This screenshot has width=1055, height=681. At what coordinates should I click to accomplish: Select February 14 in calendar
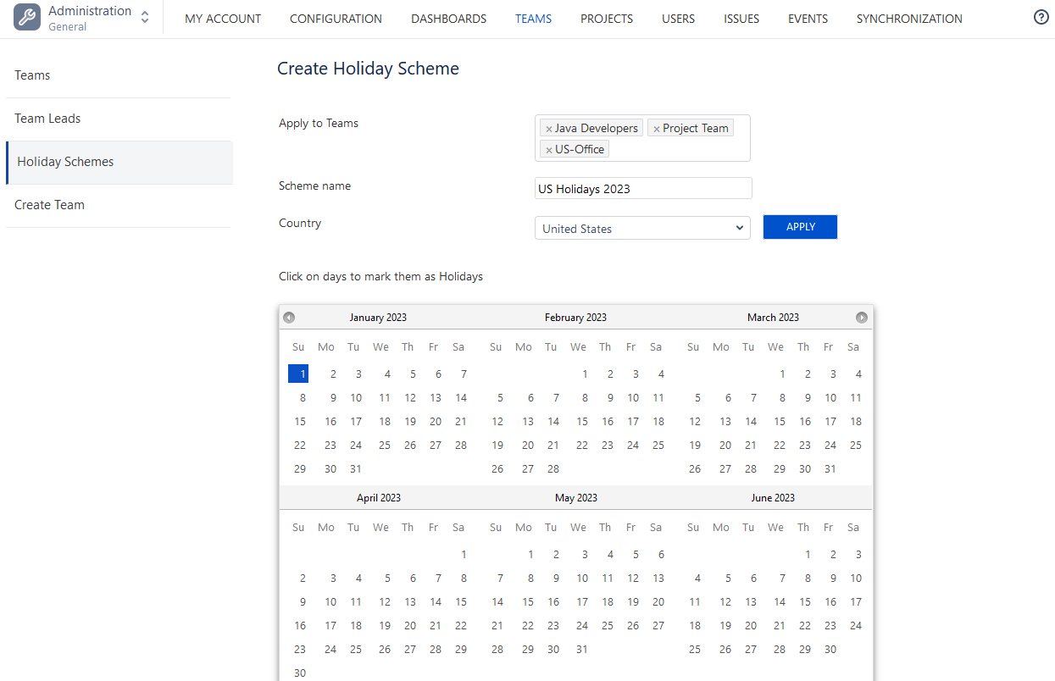coord(553,421)
